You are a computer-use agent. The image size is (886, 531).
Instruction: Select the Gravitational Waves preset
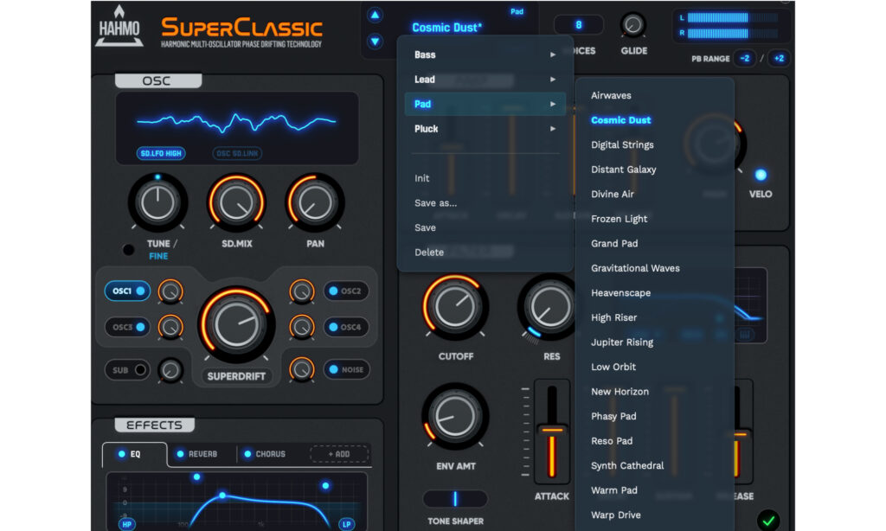click(x=635, y=268)
